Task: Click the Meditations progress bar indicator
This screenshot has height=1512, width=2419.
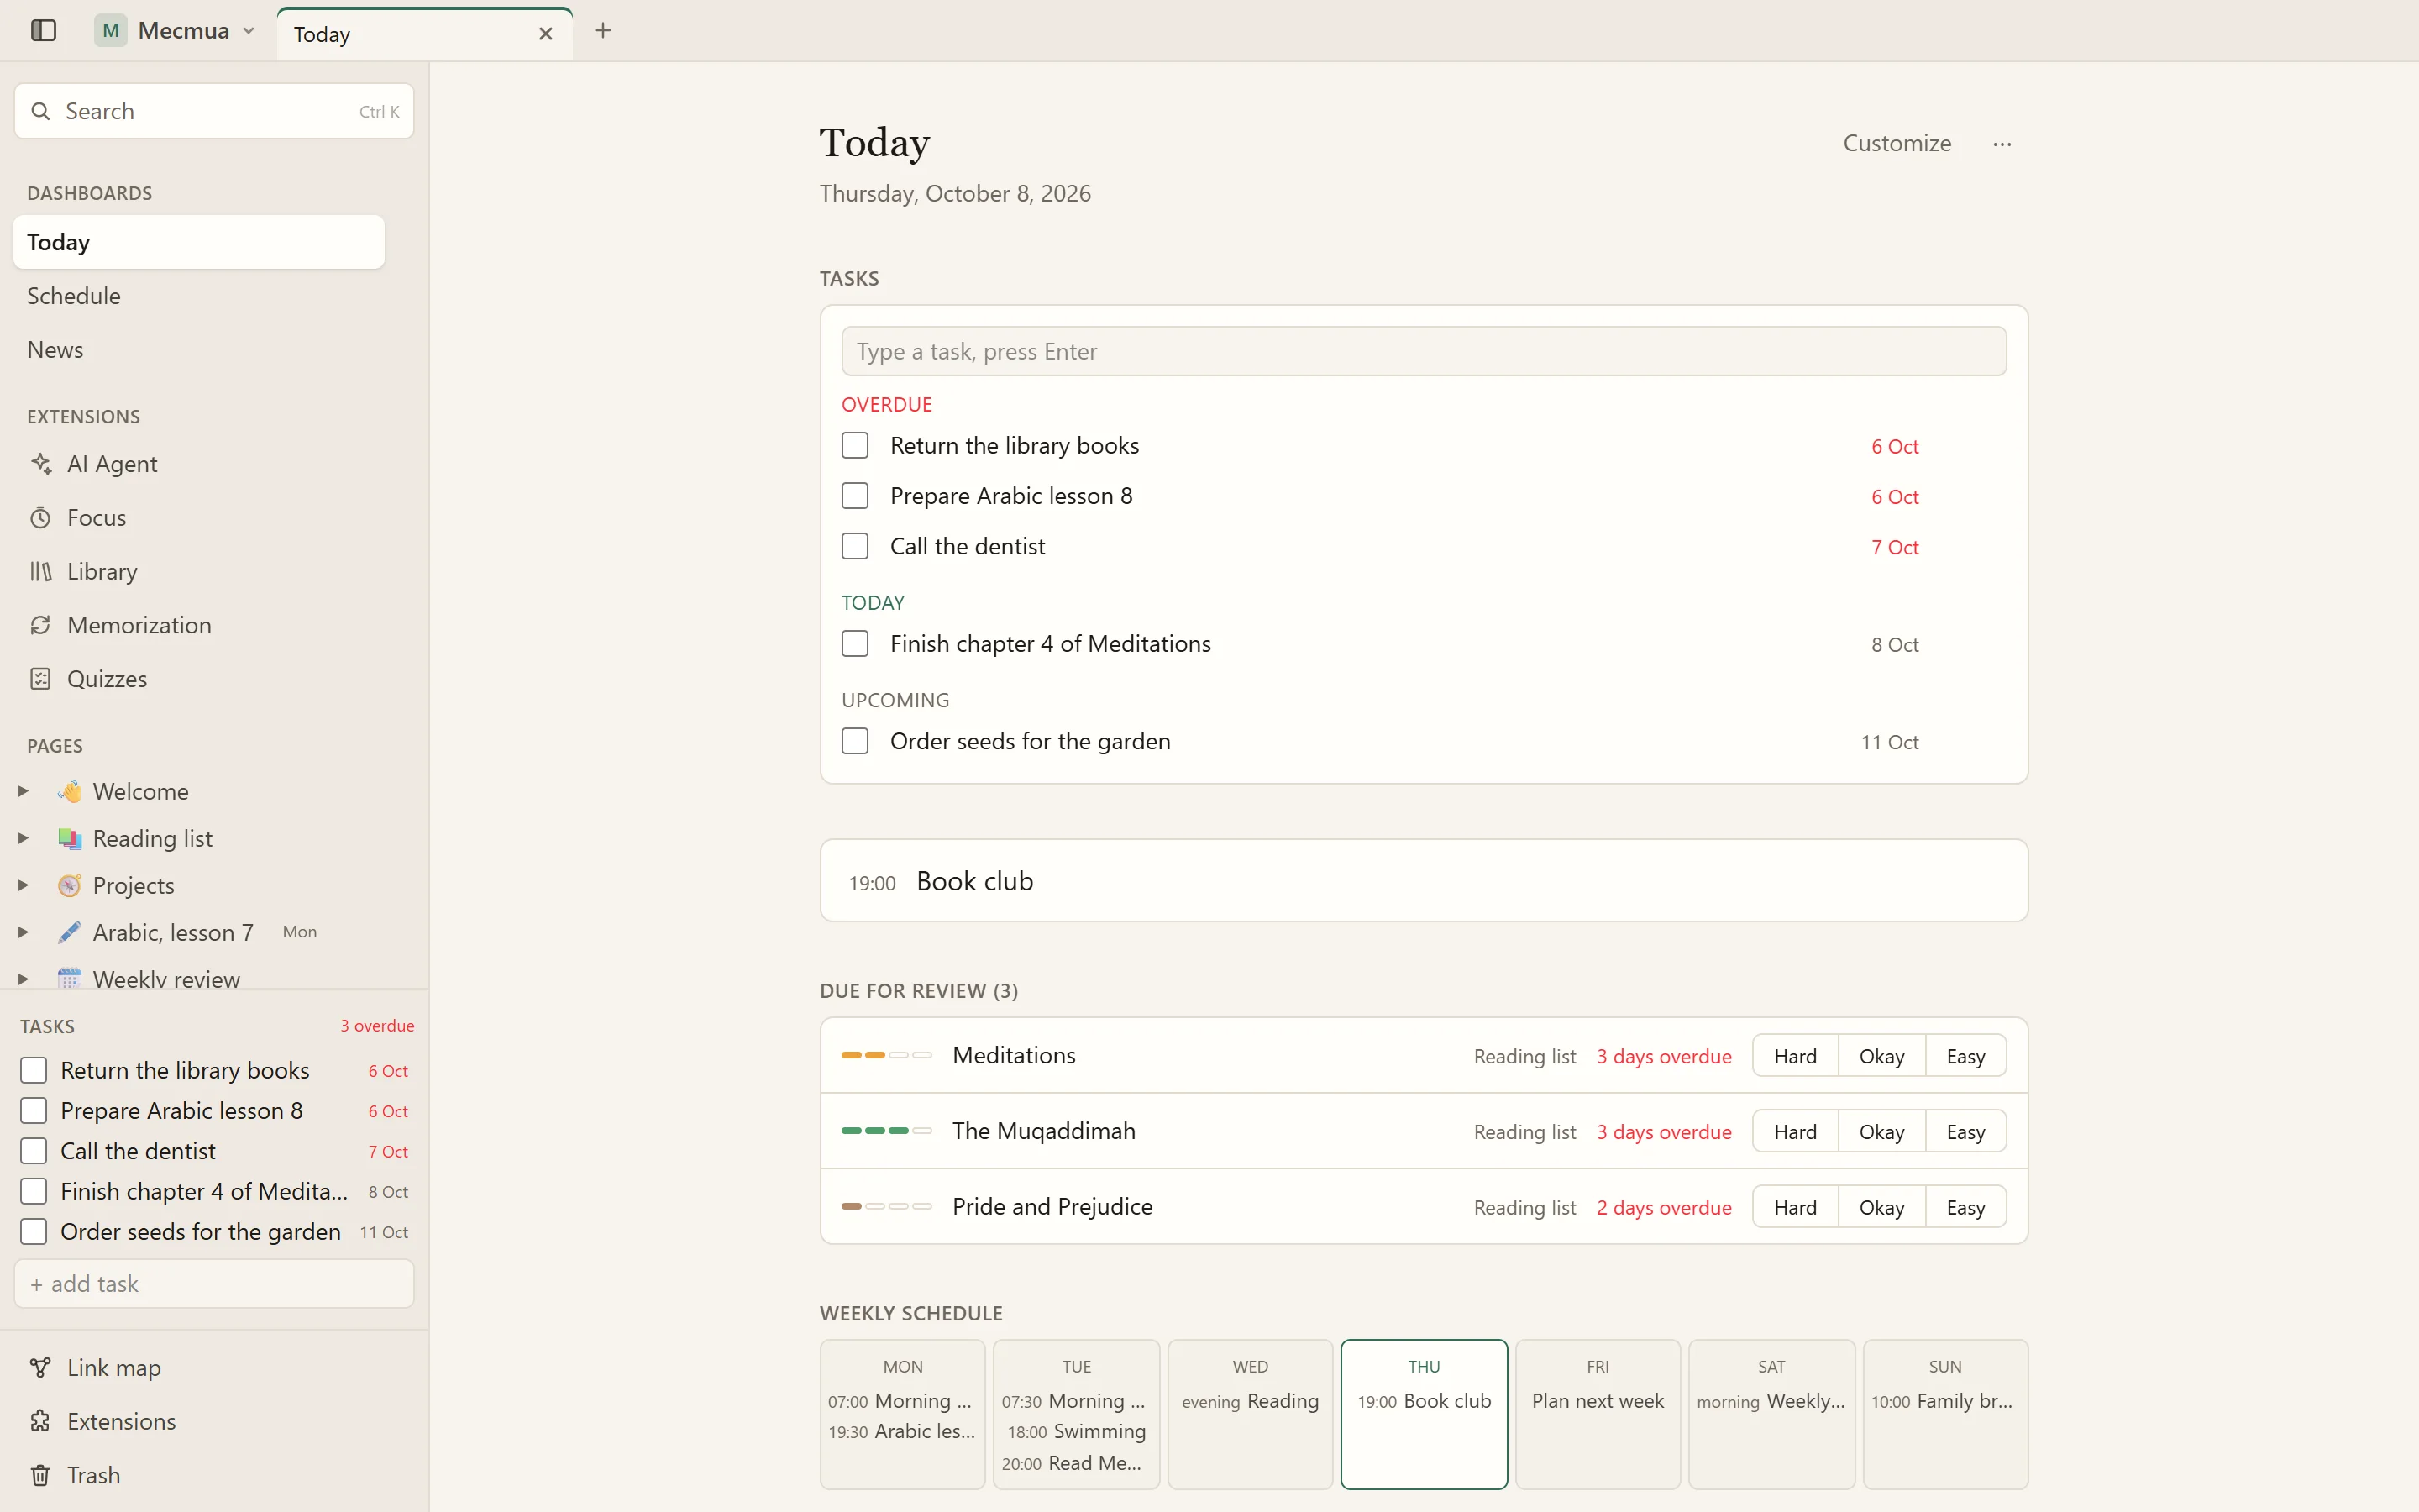Action: pos(887,1055)
